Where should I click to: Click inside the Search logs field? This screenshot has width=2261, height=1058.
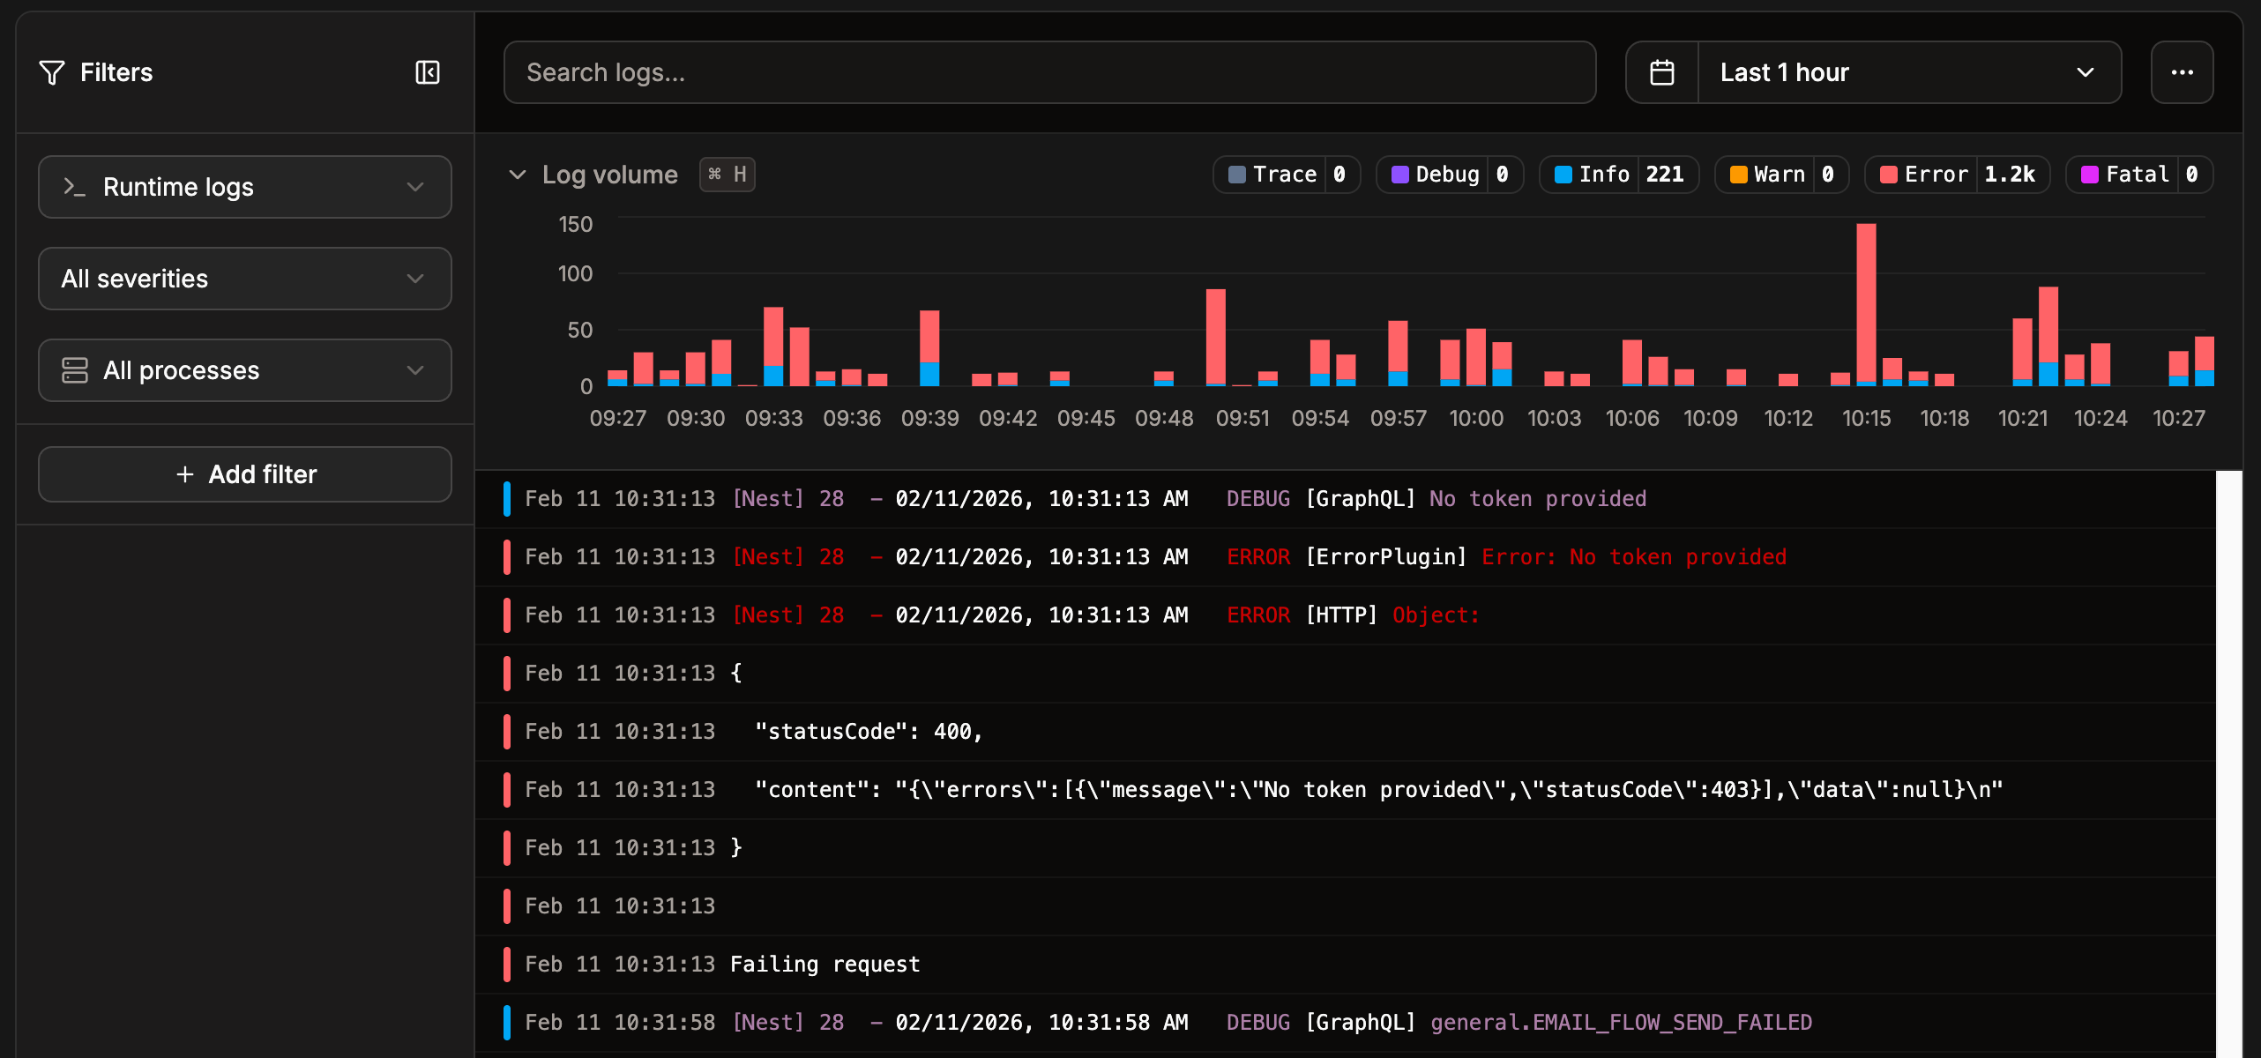(x=1049, y=71)
